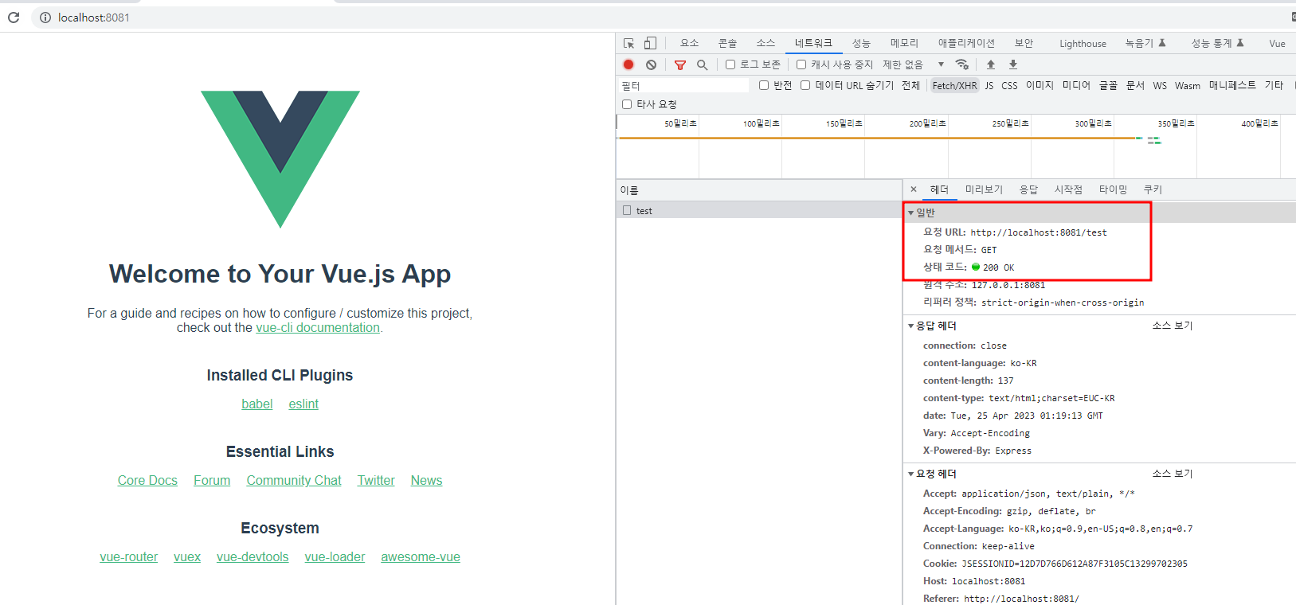Image resolution: width=1296 pixels, height=605 pixels.
Task: Open the 제한 없음 throttling dropdown
Action: (x=913, y=64)
